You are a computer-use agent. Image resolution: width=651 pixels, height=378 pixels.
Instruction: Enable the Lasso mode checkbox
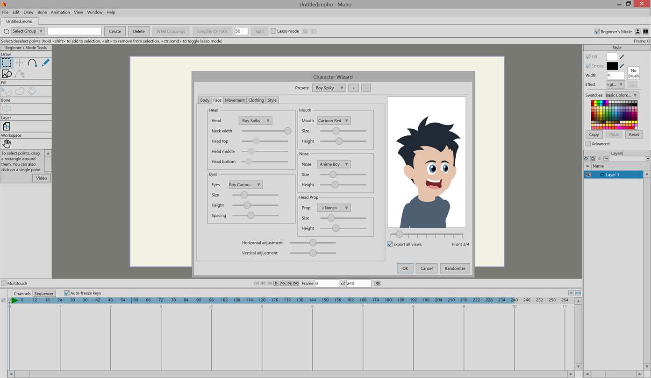point(273,31)
